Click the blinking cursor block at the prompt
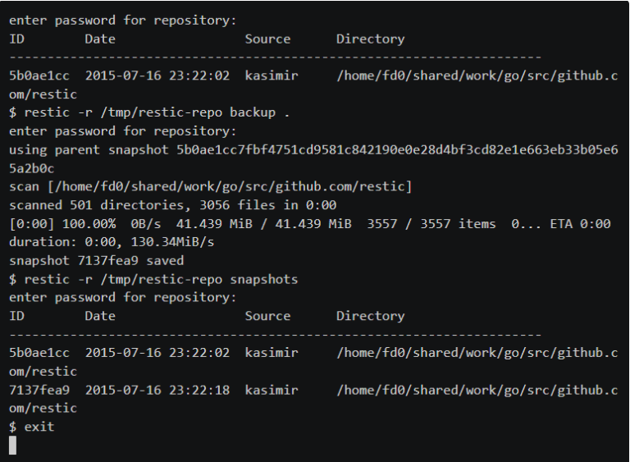This screenshot has width=630, height=462. click(x=12, y=446)
